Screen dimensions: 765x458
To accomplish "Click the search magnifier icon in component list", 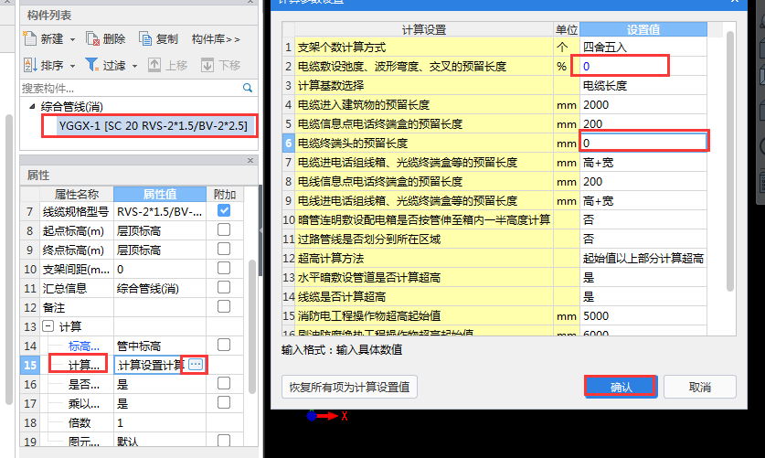I will 248,88.
